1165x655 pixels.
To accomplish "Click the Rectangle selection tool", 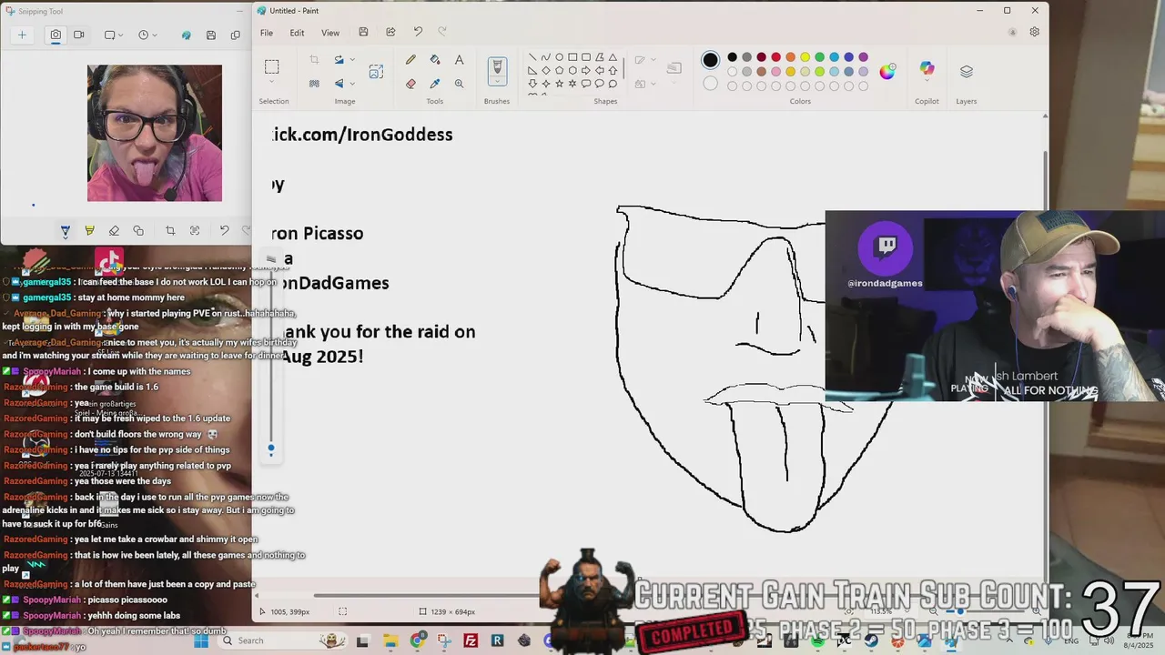I will (271, 66).
